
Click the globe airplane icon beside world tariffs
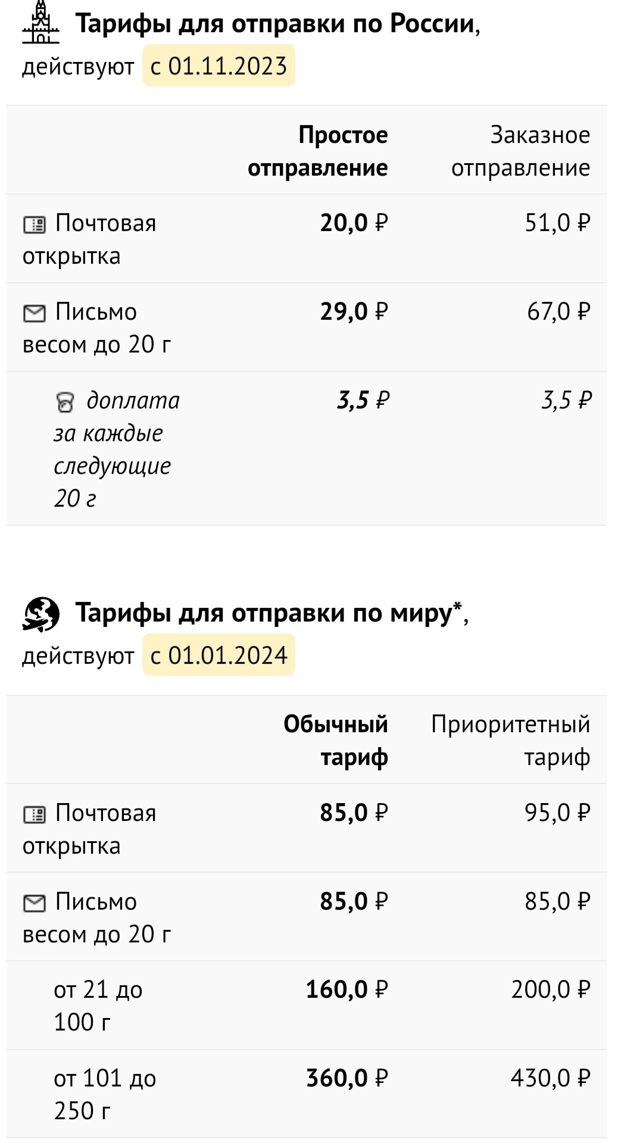click(x=41, y=614)
